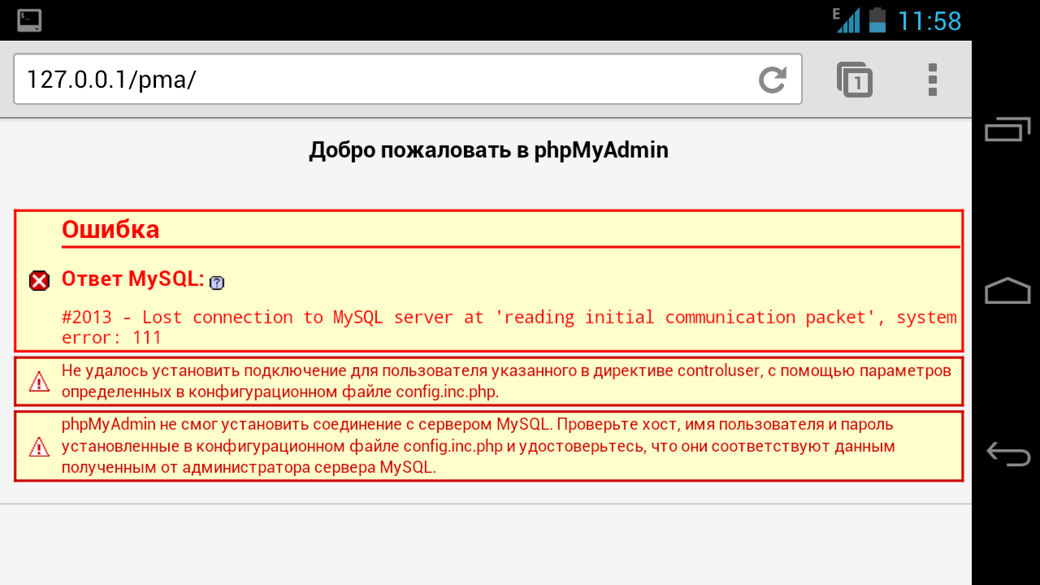Image resolution: width=1040 pixels, height=585 pixels.
Task: Click the '#2013 - Lost connection' error text
Action: click(x=509, y=327)
